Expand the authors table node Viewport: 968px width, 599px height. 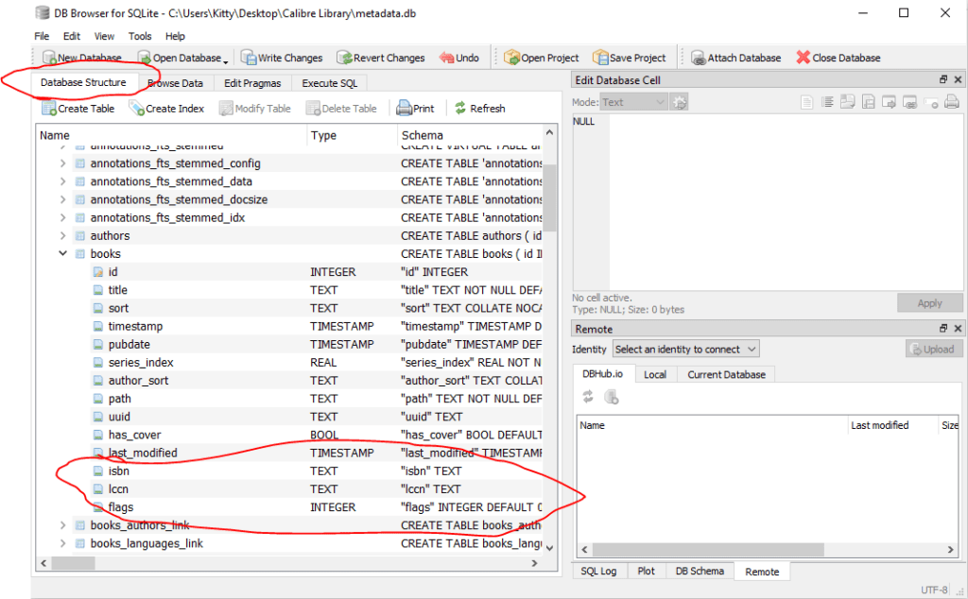point(63,236)
